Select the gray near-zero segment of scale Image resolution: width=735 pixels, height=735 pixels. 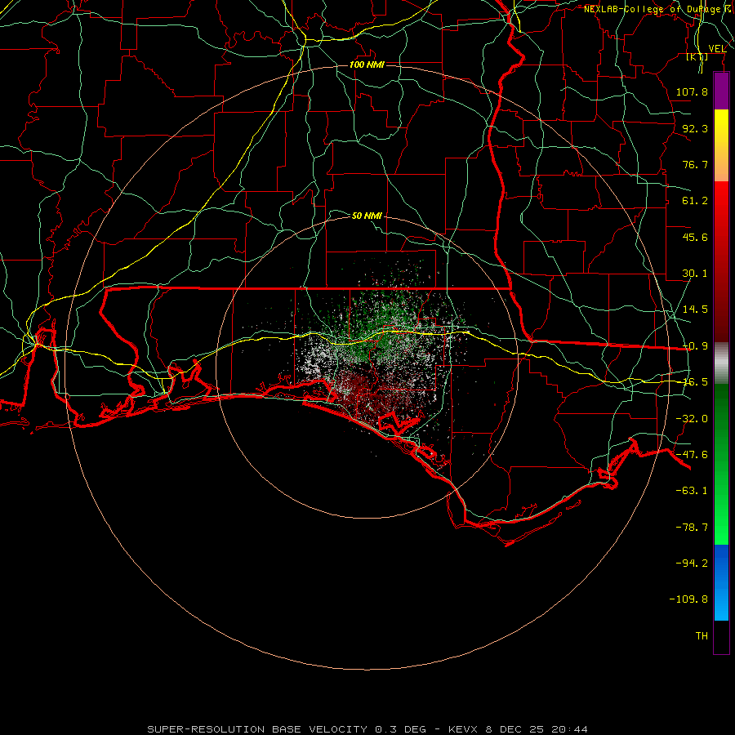pyautogui.click(x=721, y=363)
